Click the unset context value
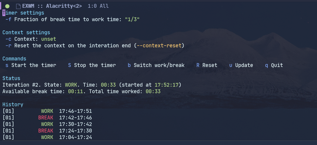 click(x=48, y=39)
